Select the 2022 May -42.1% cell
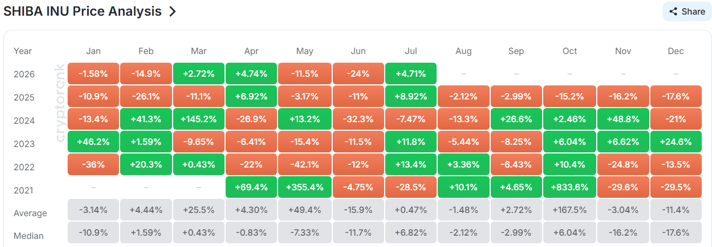712x247 pixels. click(x=305, y=164)
